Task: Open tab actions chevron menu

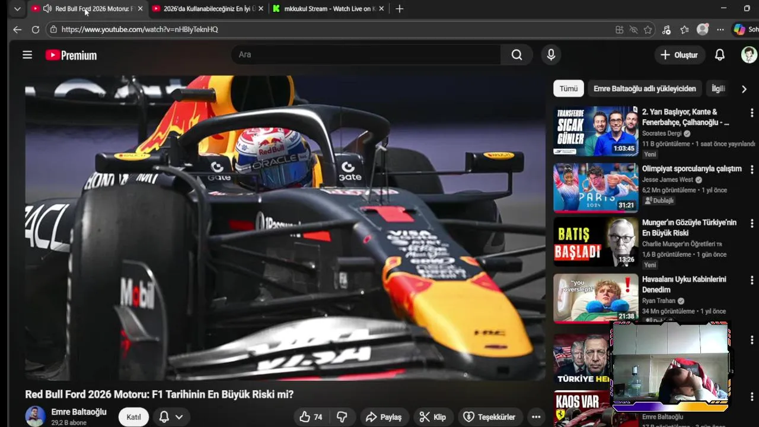Action: coord(17,9)
